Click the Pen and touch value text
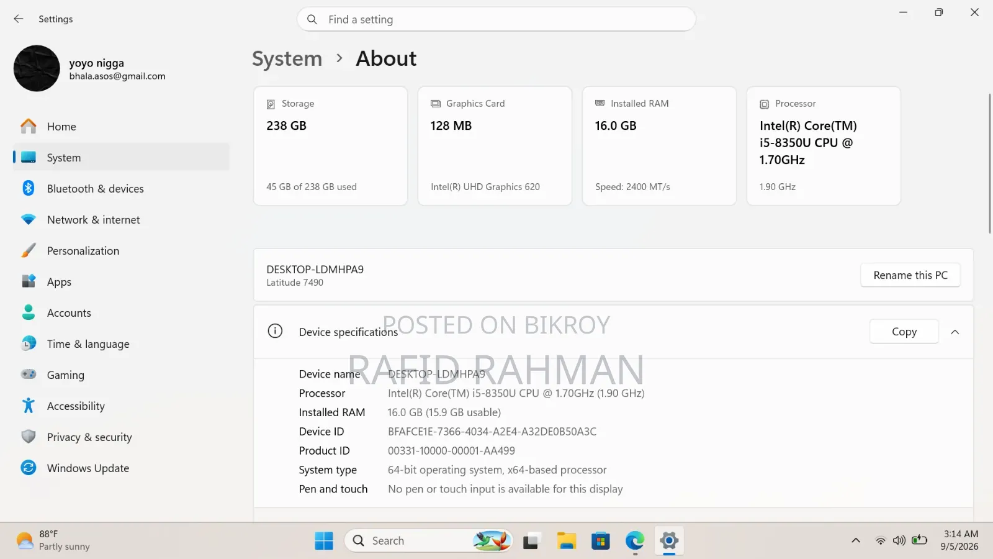The width and height of the screenshot is (993, 559). pos(505,489)
